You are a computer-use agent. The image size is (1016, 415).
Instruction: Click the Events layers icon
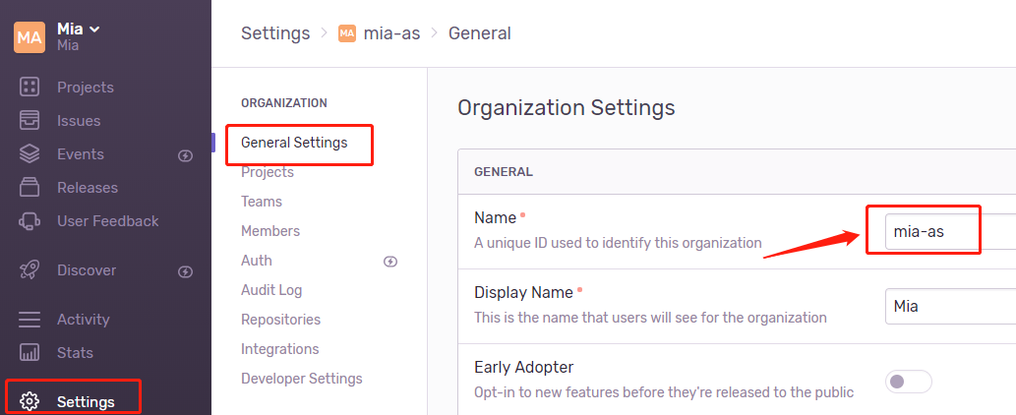point(30,154)
